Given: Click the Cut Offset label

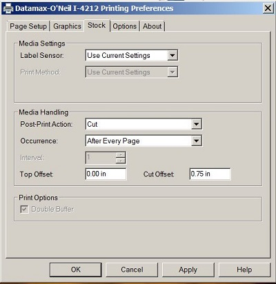Looking at the screenshot, I should click(x=159, y=174).
